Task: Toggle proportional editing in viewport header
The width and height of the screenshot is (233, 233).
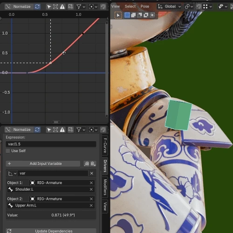Action: [199, 7]
